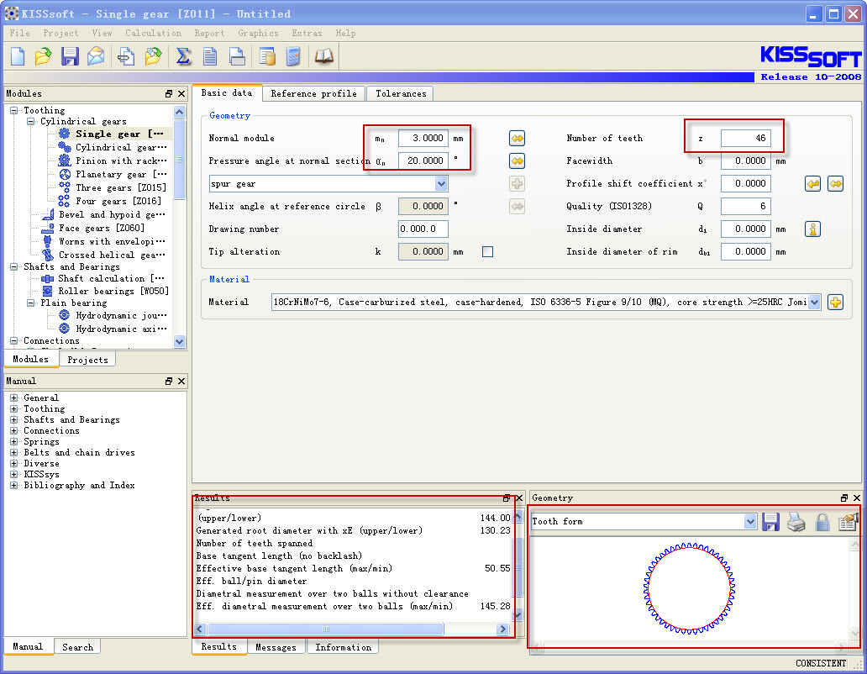Collapse the Toothing tree node
This screenshot has height=674, width=867.
13,111
